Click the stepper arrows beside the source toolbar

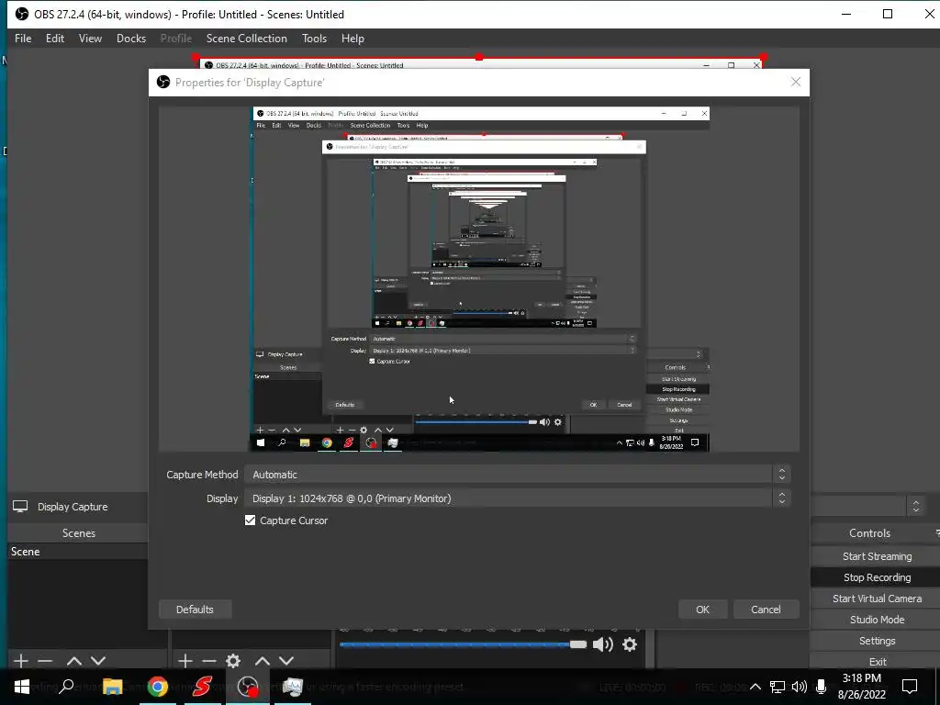[x=915, y=507]
